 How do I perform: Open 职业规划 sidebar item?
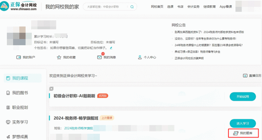coord(20,108)
